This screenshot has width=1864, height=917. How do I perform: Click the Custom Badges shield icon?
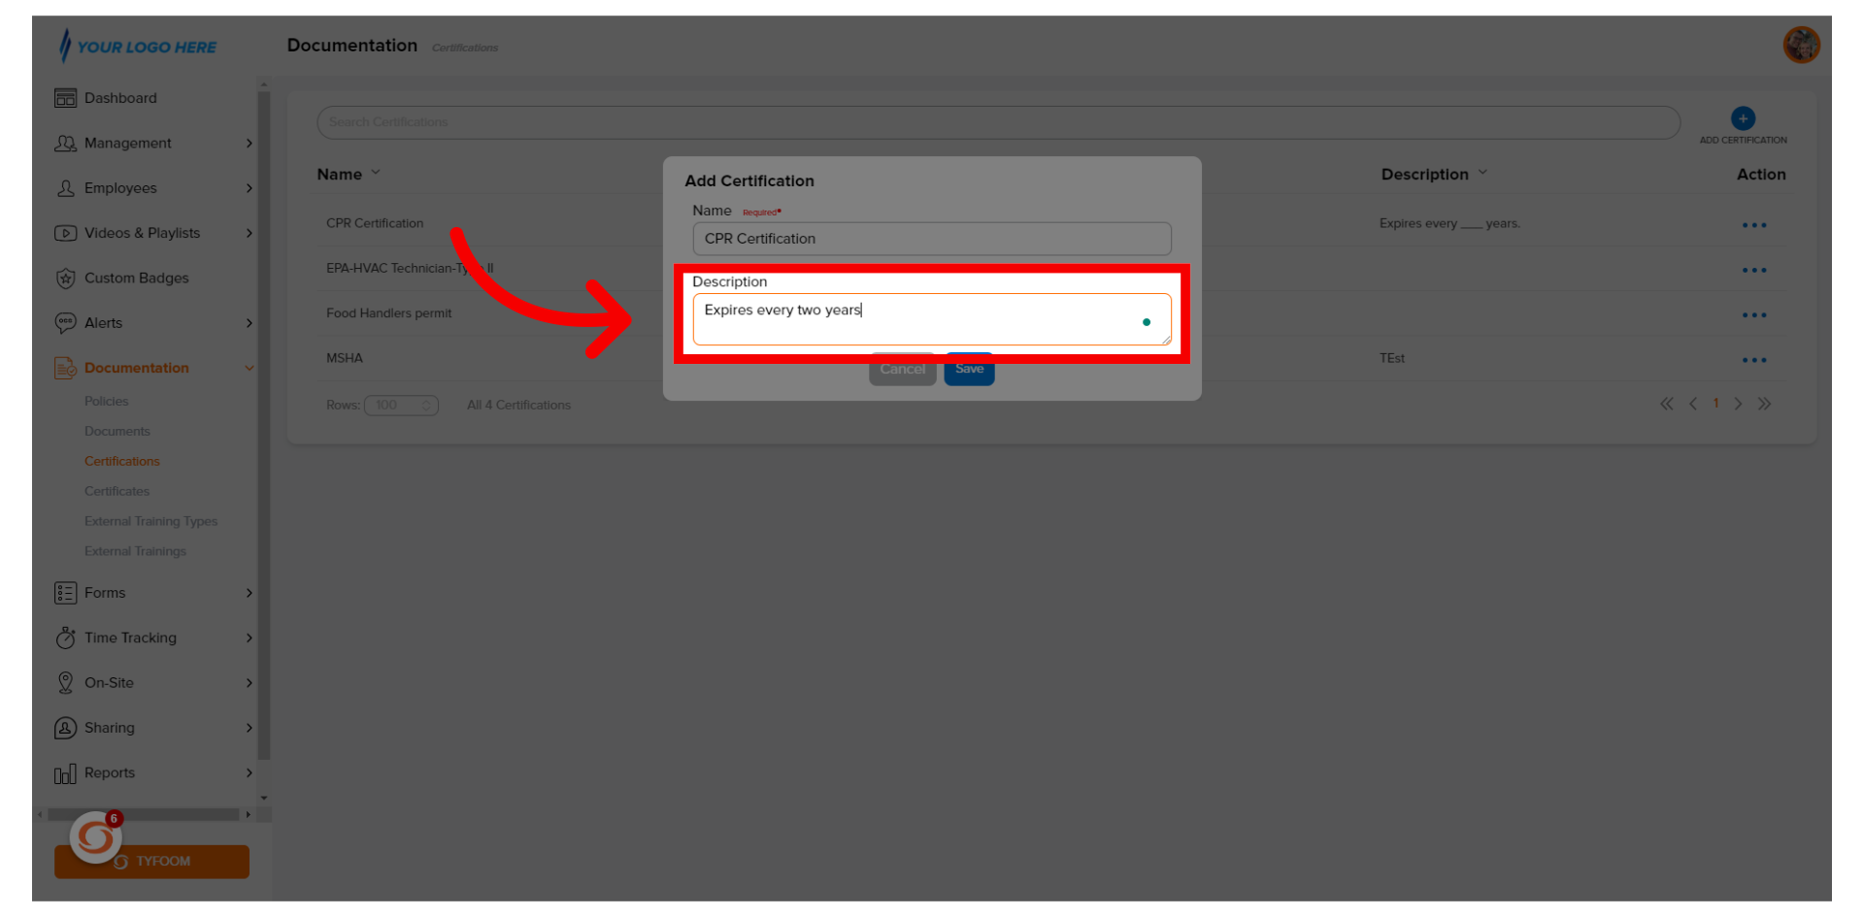[65, 278]
